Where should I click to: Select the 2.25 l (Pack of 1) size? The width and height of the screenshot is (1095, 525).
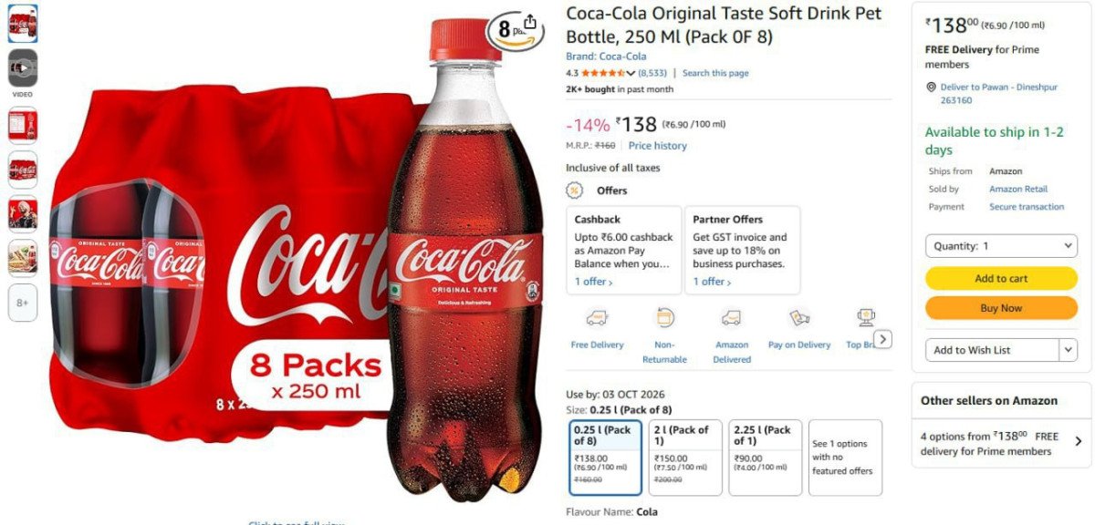(x=765, y=457)
